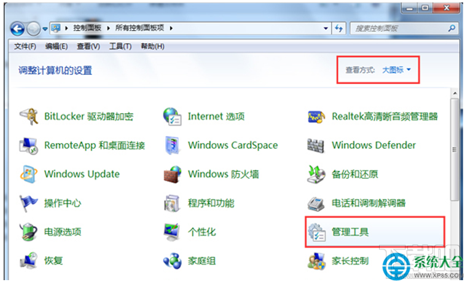Open the Windows CardSpace link

point(233,145)
